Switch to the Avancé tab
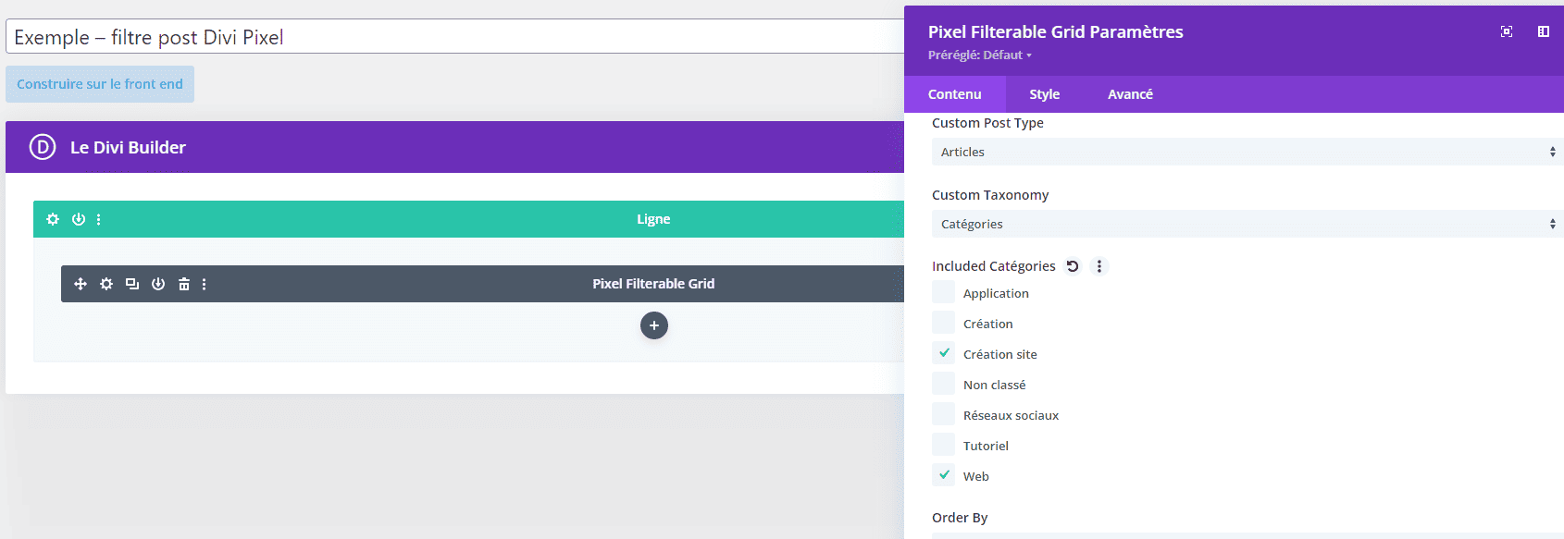 (x=1130, y=94)
